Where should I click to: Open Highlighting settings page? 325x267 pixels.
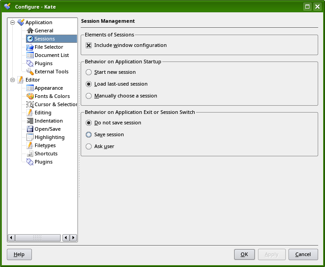50,137
